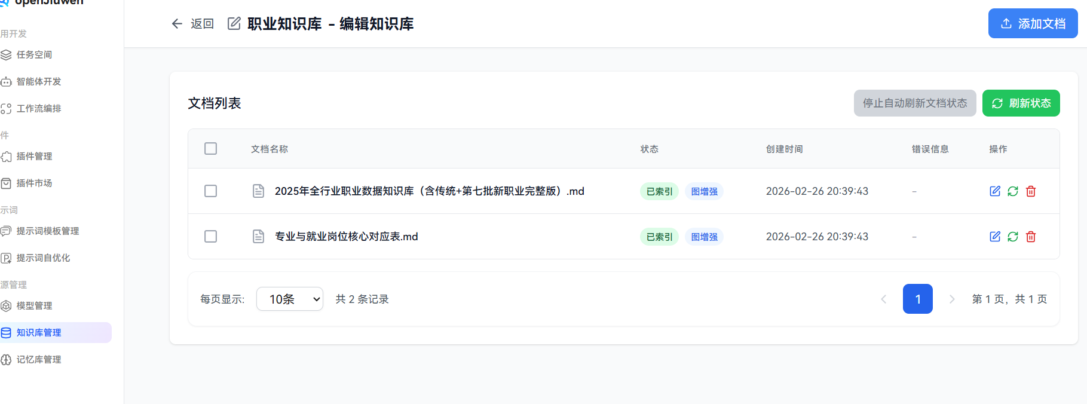
Task: Click the 提示词自优化 icon in sidebar
Action: point(6,258)
